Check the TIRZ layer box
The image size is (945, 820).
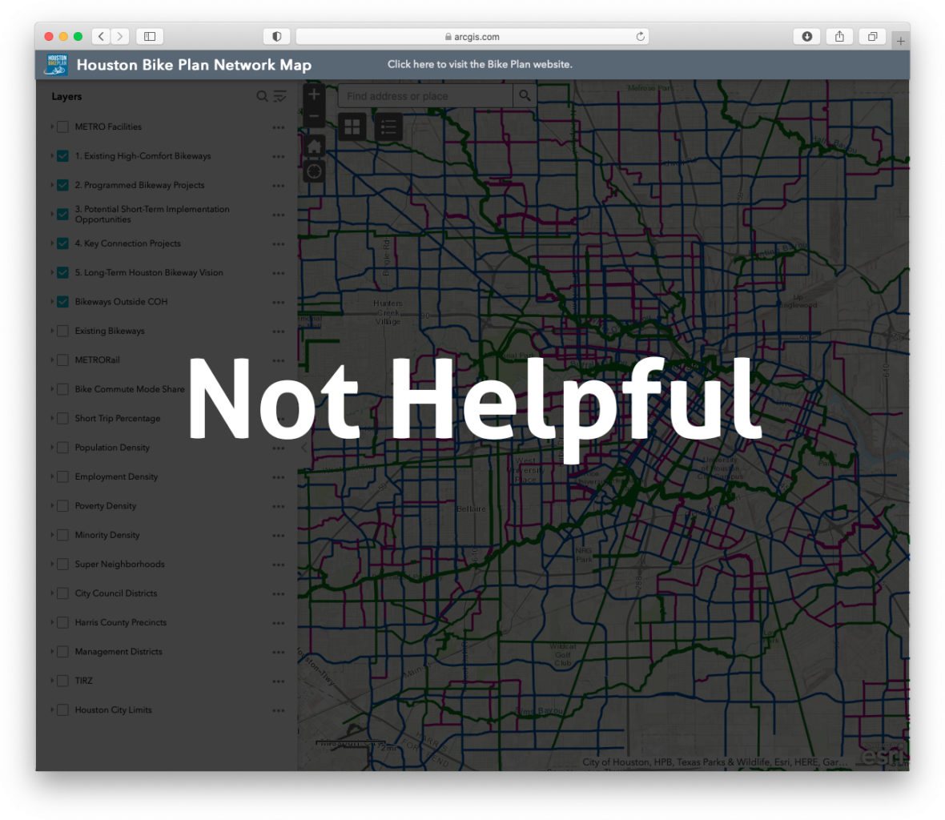point(62,681)
